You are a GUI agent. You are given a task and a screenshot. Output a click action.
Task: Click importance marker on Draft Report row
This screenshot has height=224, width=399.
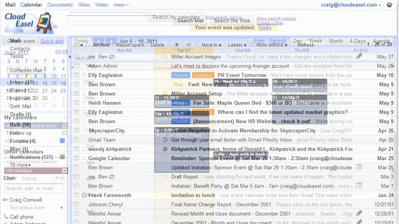[x=166, y=177]
